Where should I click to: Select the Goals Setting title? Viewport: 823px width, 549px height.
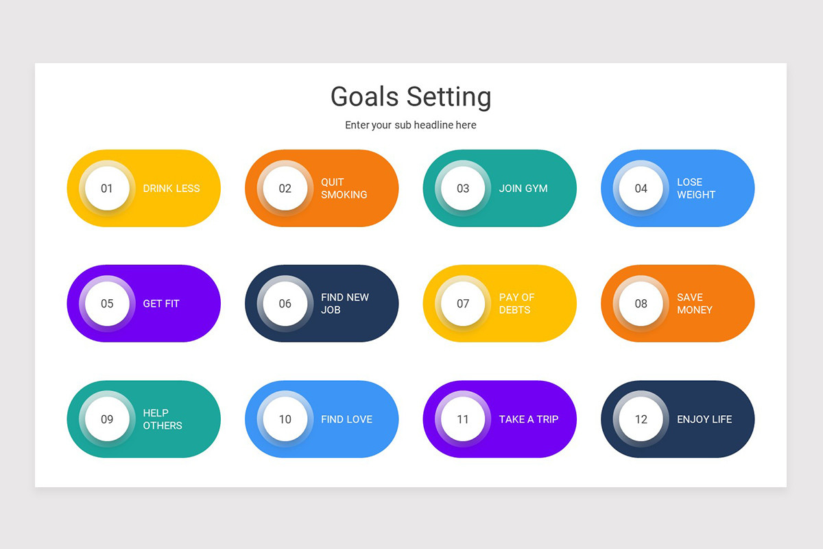coord(411,97)
